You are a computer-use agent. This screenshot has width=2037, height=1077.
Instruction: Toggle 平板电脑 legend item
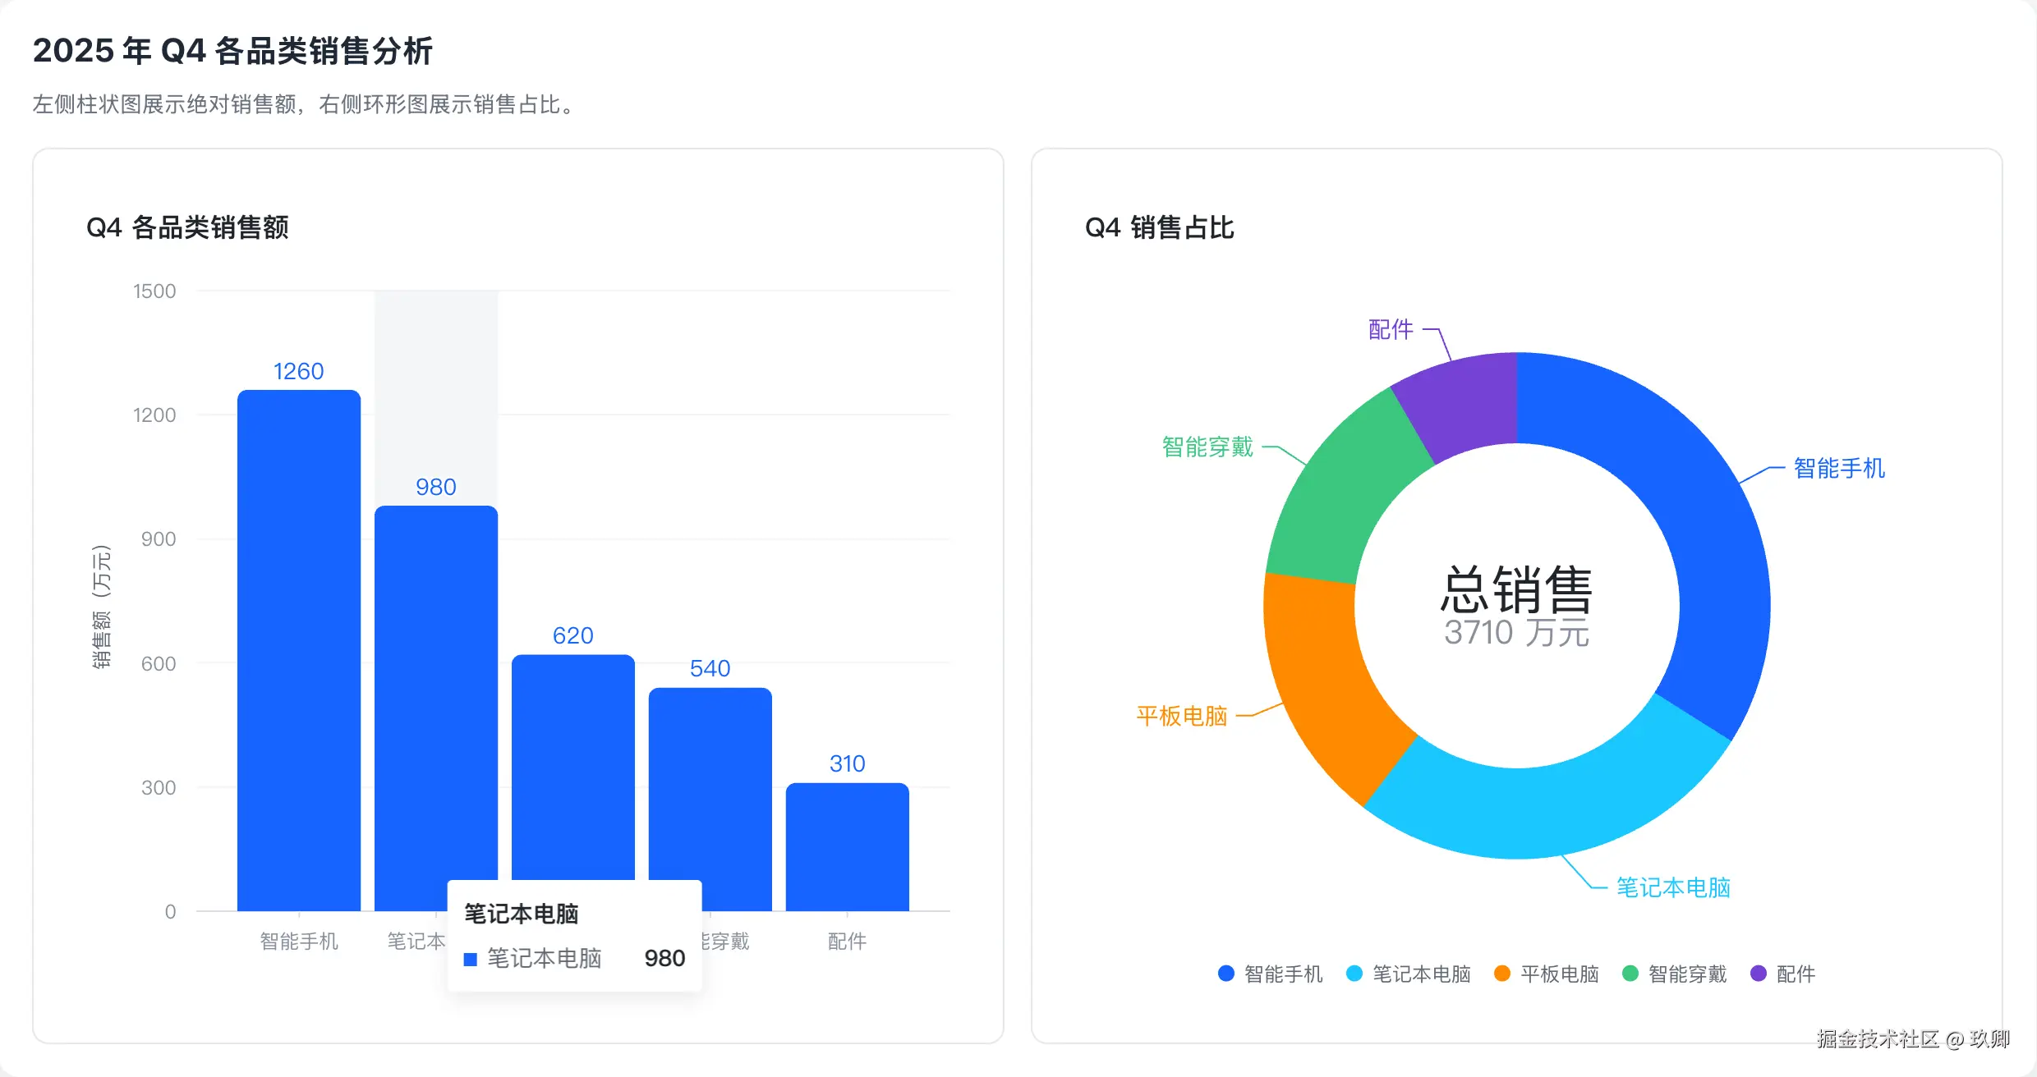(x=1558, y=974)
